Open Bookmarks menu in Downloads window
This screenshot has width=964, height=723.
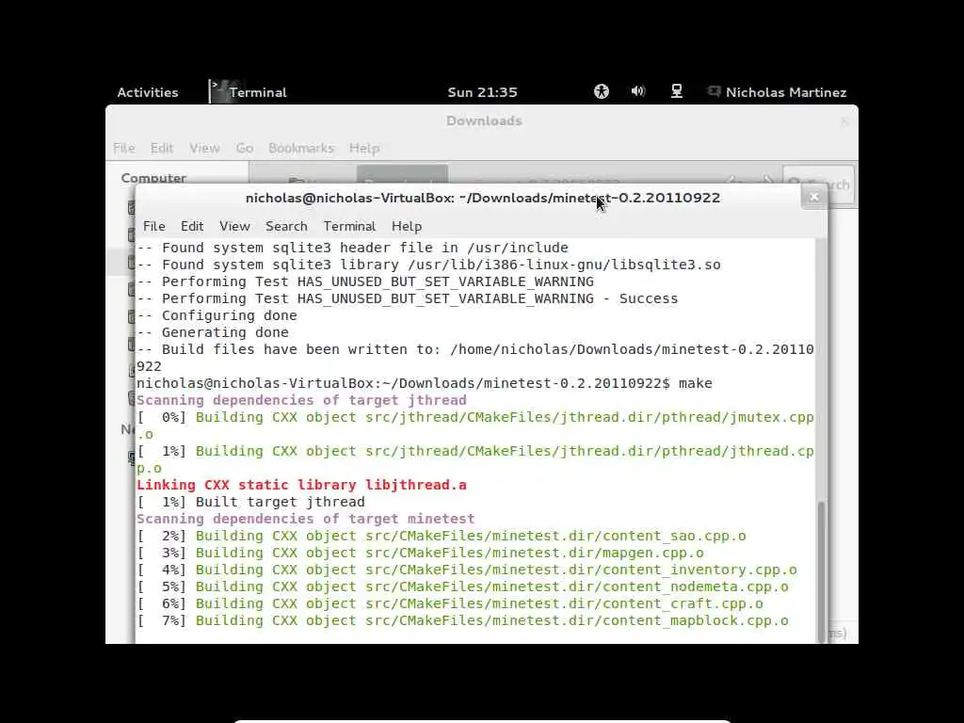pos(300,148)
